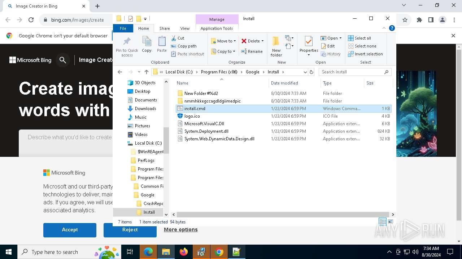Image resolution: width=462 pixels, height=259 pixels.
Task: Open the address bar history dropdown
Action: click(305, 72)
